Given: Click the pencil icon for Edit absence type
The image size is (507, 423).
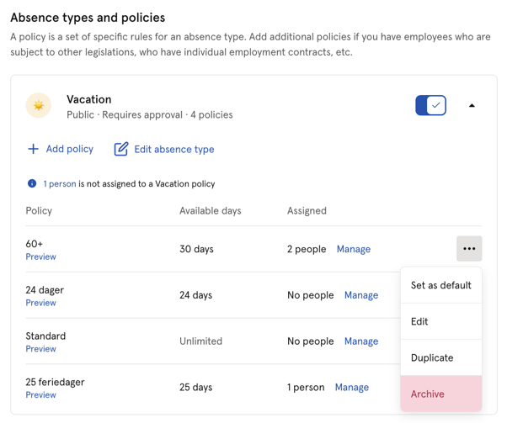Looking at the screenshot, I should click(x=121, y=149).
